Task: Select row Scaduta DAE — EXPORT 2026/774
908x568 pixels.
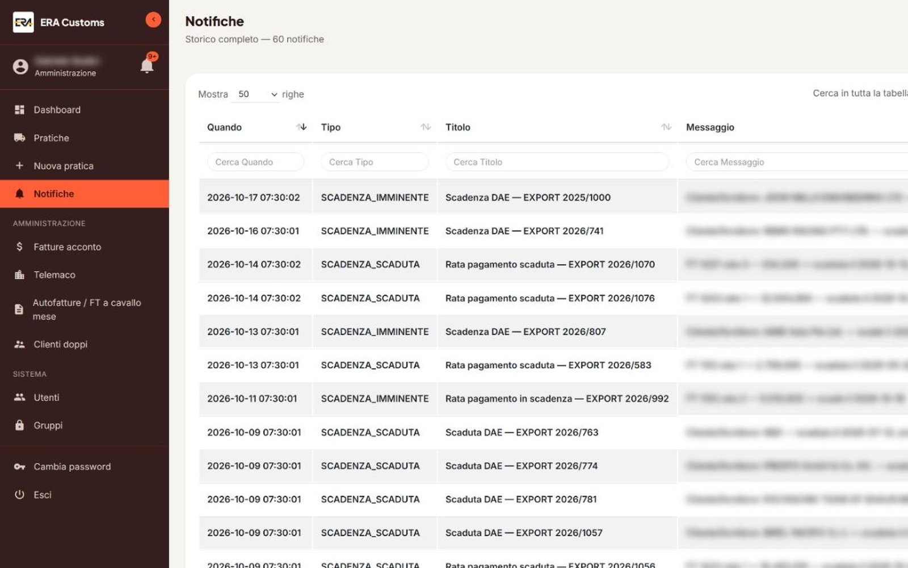Action: [x=553, y=465]
